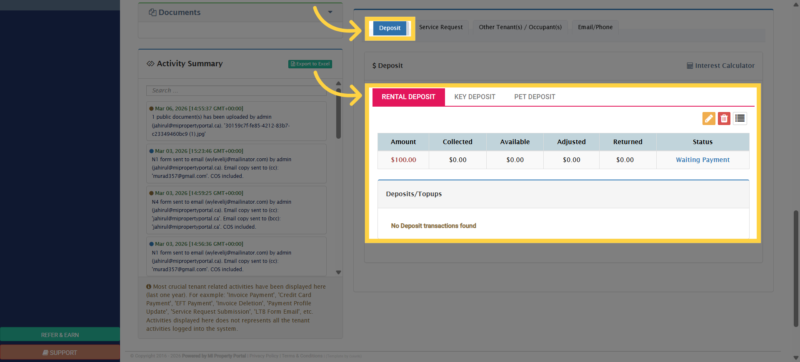Open the Privacy Policy link
The height and width of the screenshot is (362, 800).
tap(264, 356)
